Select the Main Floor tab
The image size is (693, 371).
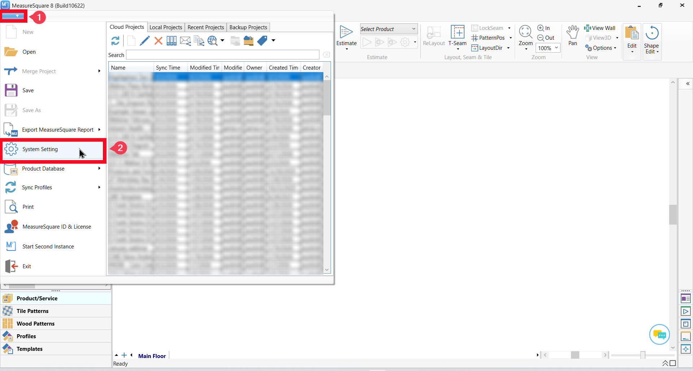click(x=152, y=356)
